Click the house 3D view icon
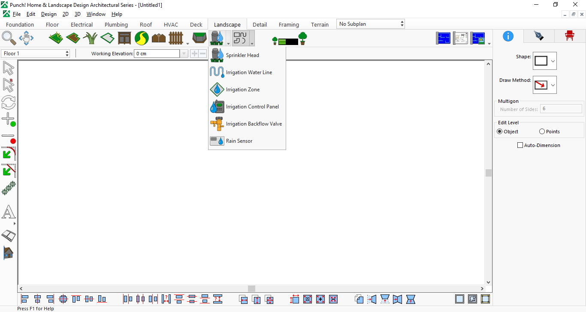 pos(9,252)
